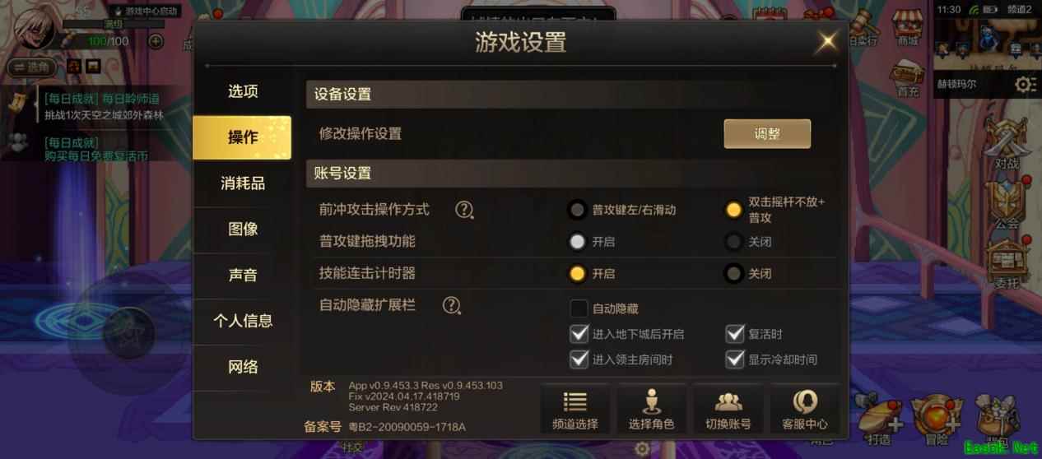Open the 客服中心 customer service icon
The width and height of the screenshot is (1042, 459).
click(x=805, y=409)
